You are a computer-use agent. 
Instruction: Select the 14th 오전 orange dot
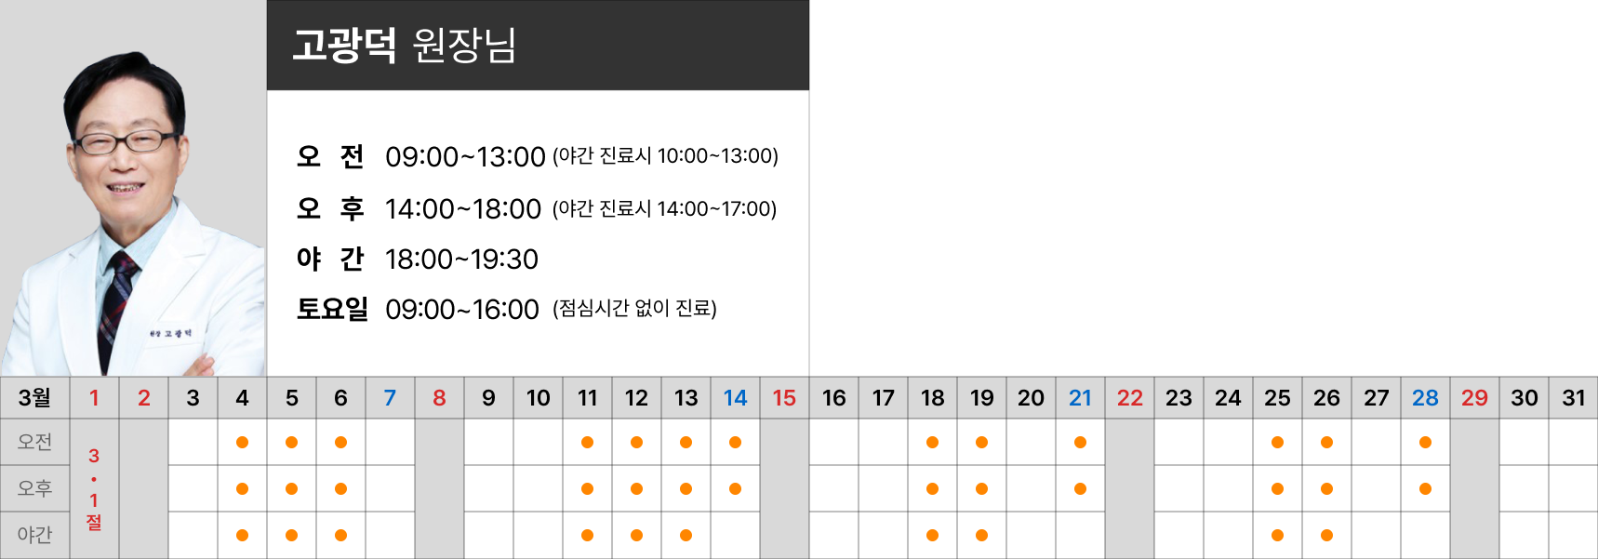tap(735, 443)
